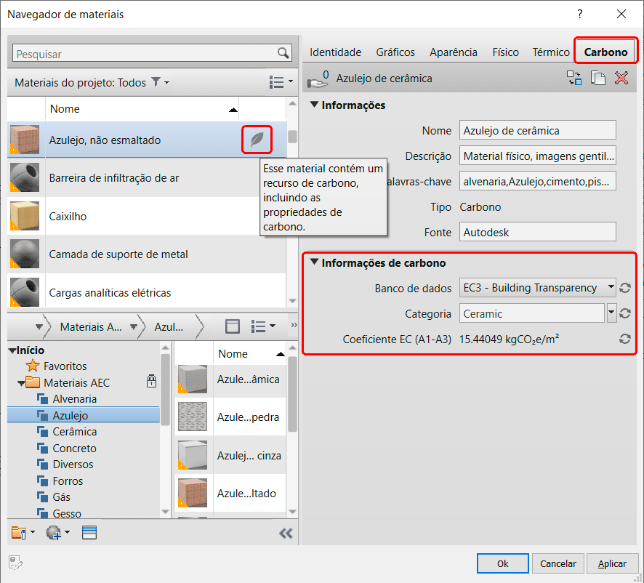This screenshot has width=644, height=583.
Task: Confirm the dialog with Ok
Action: 502,563
